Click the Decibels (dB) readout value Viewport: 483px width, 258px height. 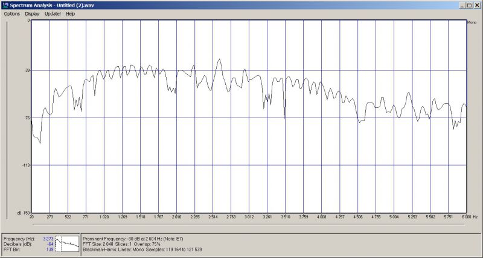tap(51, 244)
